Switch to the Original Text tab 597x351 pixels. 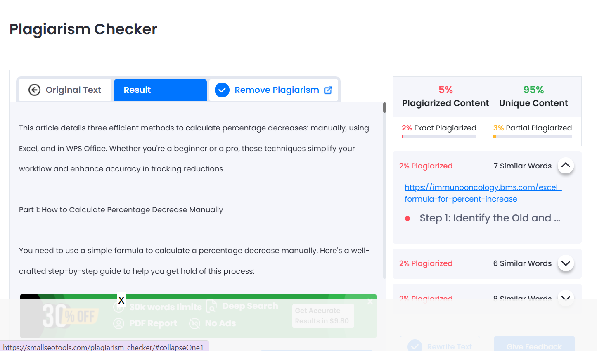coord(65,90)
